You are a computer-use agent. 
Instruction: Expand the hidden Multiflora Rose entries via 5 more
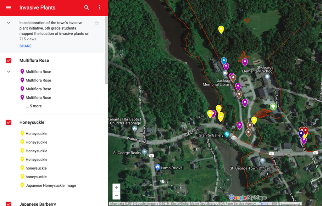[35, 106]
